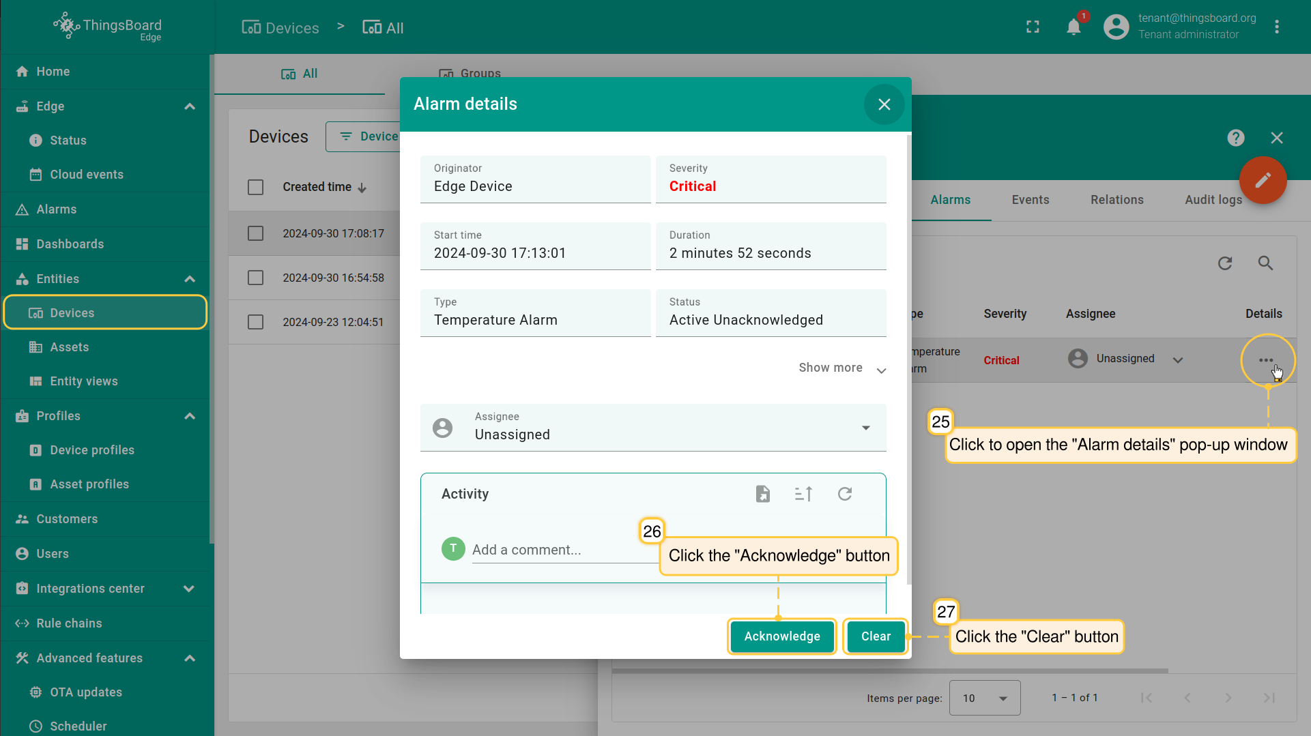The width and height of the screenshot is (1311, 736).
Task: Toggle the select-all devices checkbox
Action: pos(256,187)
